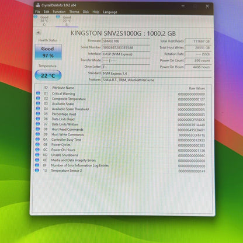Click the Total Host Reads value 111667 GB

click(x=198, y=41)
